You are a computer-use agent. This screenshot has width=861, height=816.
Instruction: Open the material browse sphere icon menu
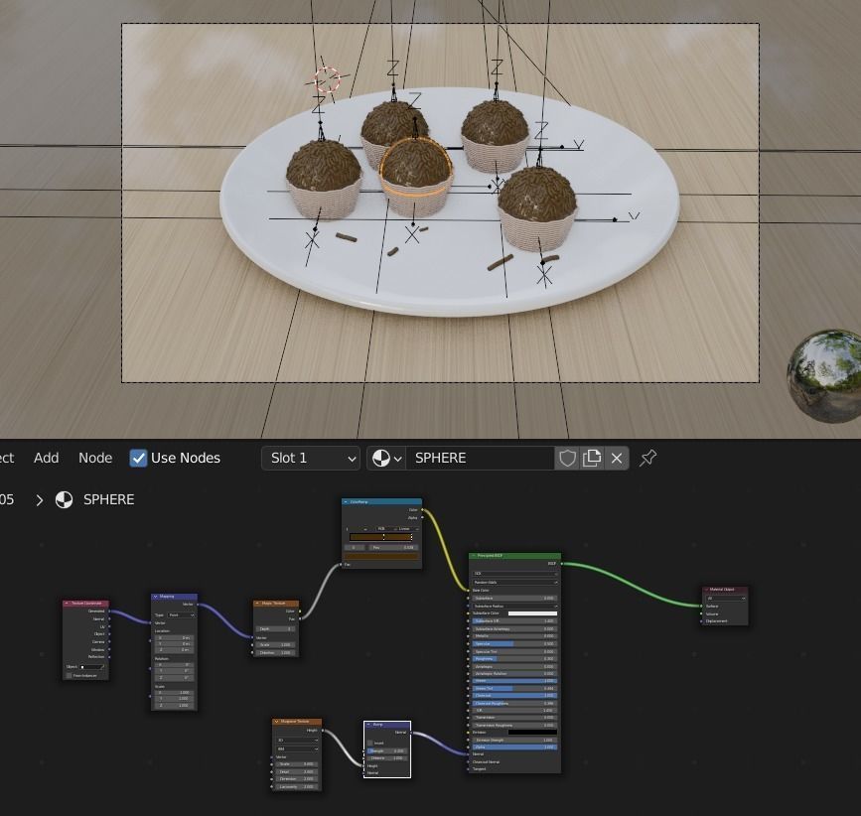[386, 458]
